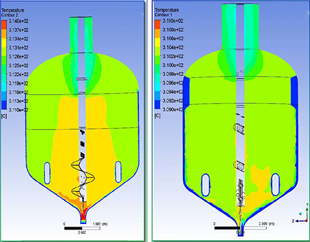Click the 3.122e+02 legend value
Image resolution: width=310 pixels, height=242 pixels.
tap(19, 74)
